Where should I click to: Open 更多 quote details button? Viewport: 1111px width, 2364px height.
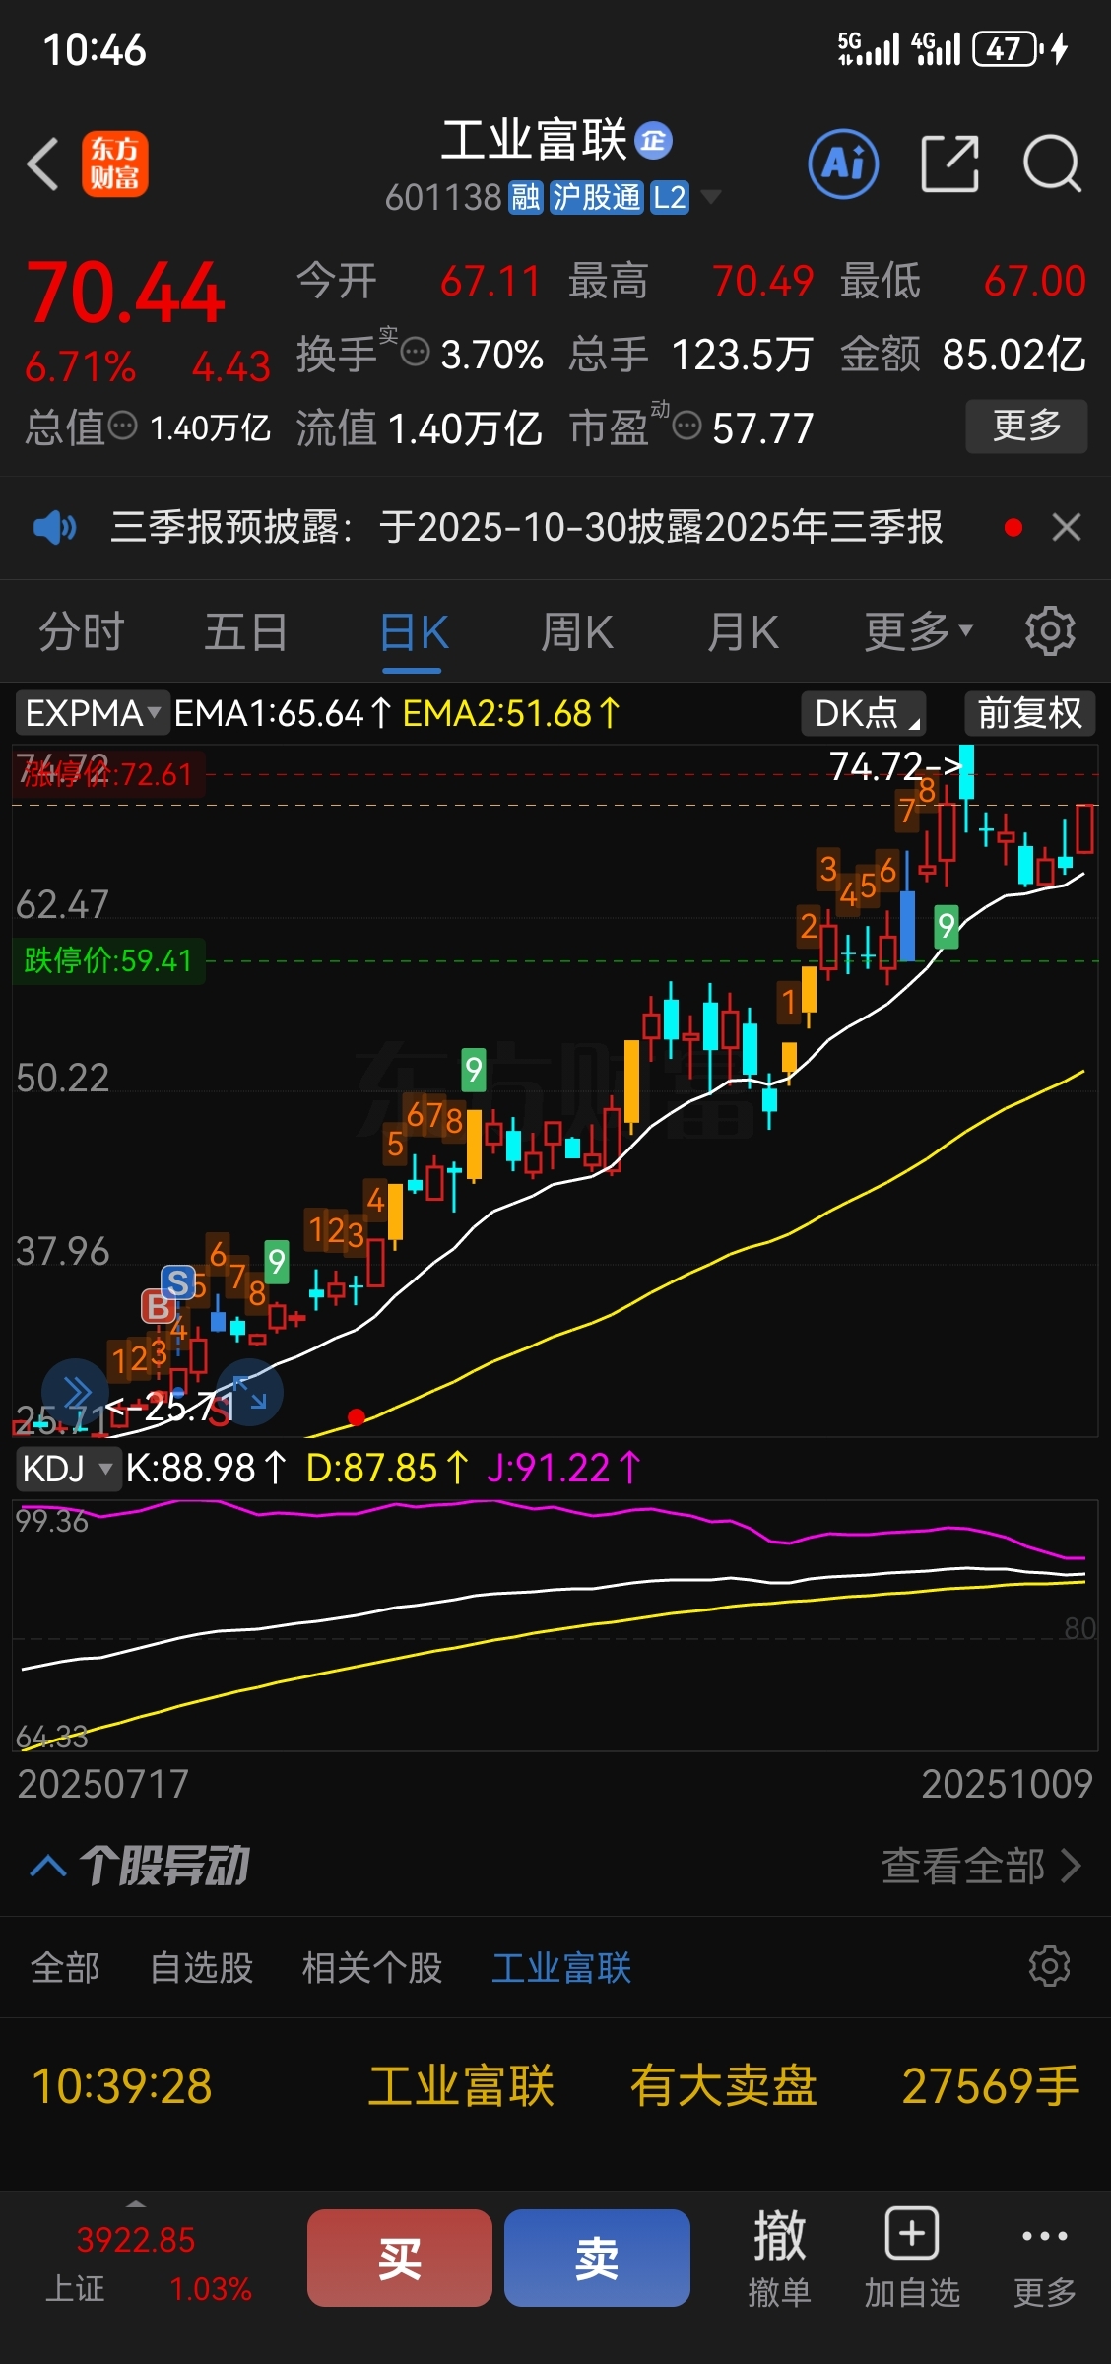pyautogui.click(x=1026, y=426)
